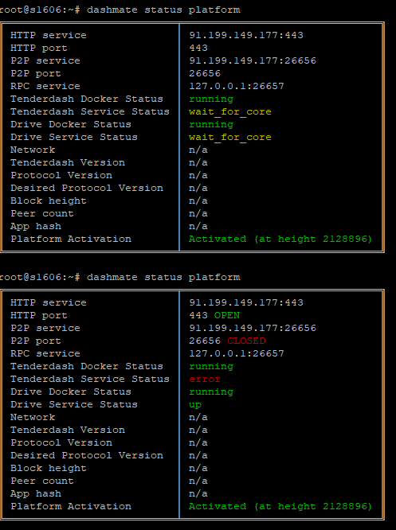396x530 pixels.
Task: Click first table's 'n/a' value for Network
Action: 198,150
